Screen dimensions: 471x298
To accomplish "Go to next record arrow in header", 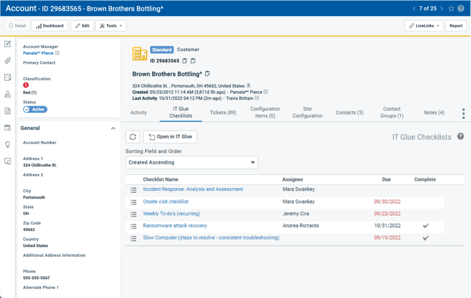I will (x=442, y=8).
